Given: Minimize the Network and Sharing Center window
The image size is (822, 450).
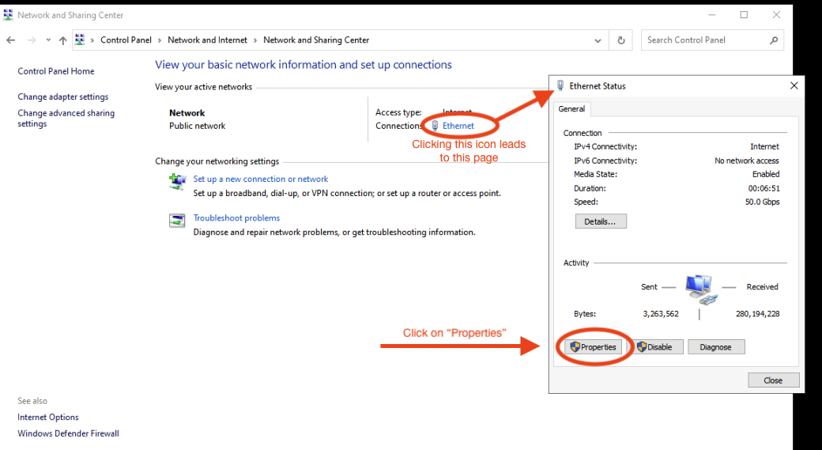Looking at the screenshot, I should pyautogui.click(x=712, y=15).
